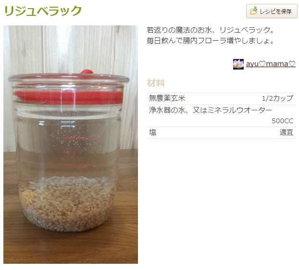Click red measurement markings on the jar

point(78,152)
